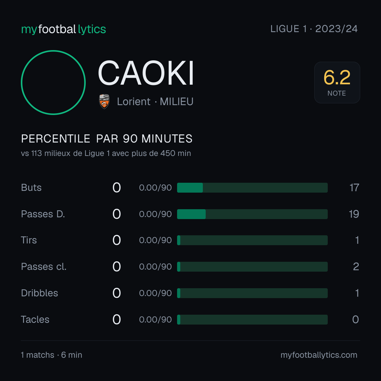Click the empty green player photo circle
This screenshot has width=381, height=381.
(x=53, y=82)
